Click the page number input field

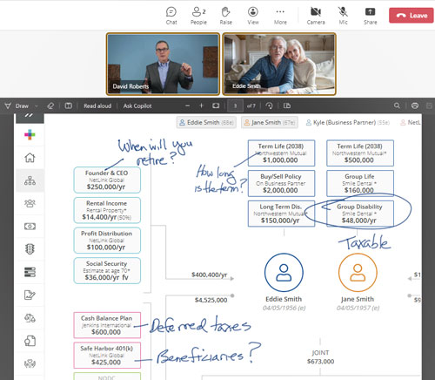(x=235, y=105)
